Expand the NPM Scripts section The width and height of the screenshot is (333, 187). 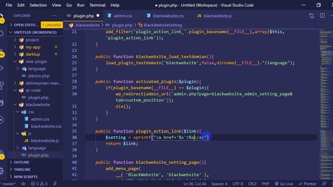pyautogui.click(x=25, y=177)
